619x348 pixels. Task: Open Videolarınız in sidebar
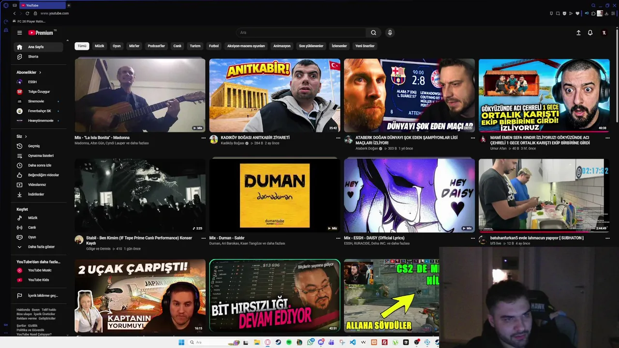[x=39, y=185]
